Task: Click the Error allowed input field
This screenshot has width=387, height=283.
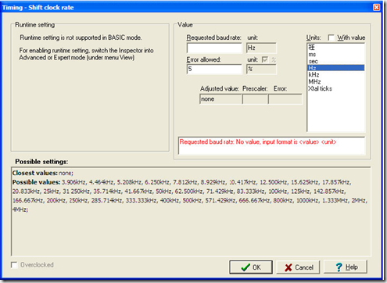Action: click(x=214, y=70)
